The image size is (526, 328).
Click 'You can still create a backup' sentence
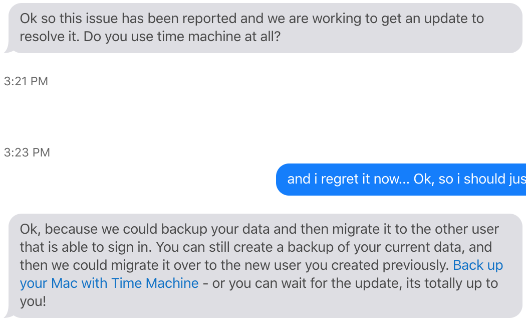pyautogui.click(x=291, y=247)
